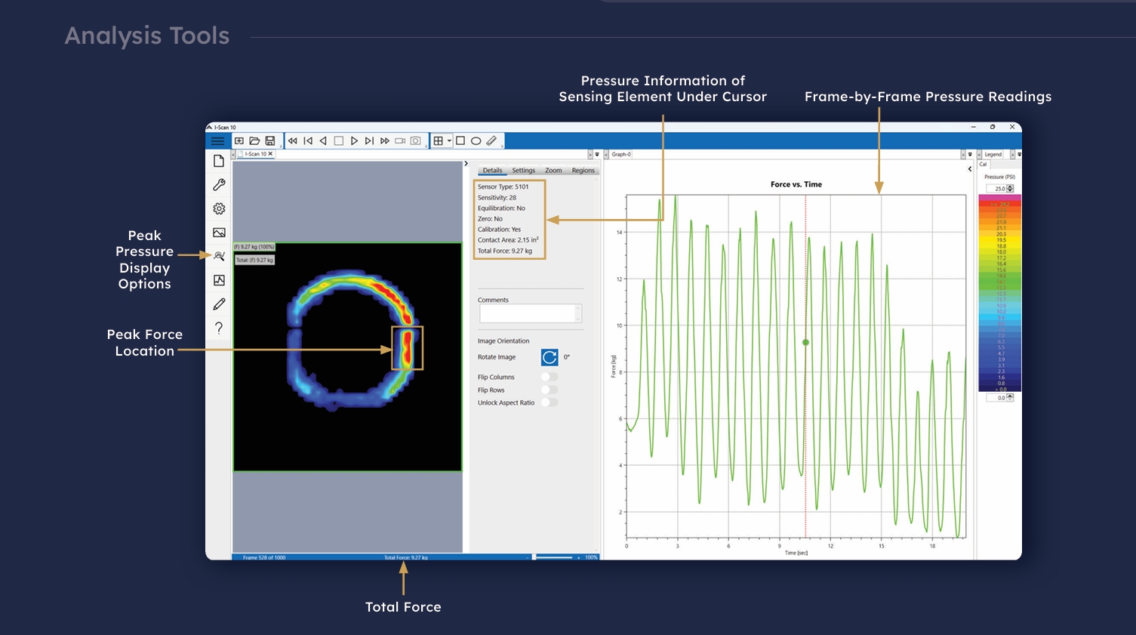Click the snapshot camera icon
The height and width of the screenshot is (635, 1136).
click(x=415, y=141)
